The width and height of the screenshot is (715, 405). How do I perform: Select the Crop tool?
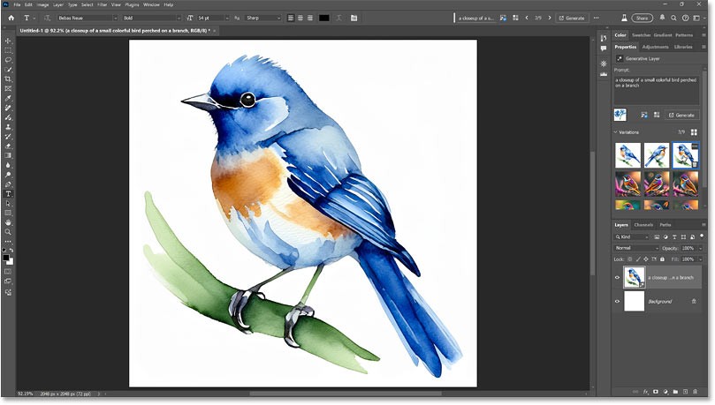pos(9,79)
